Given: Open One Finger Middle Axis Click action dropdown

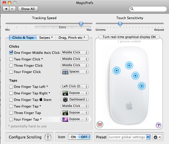Looking at the screenshot, I should tap(75, 52).
